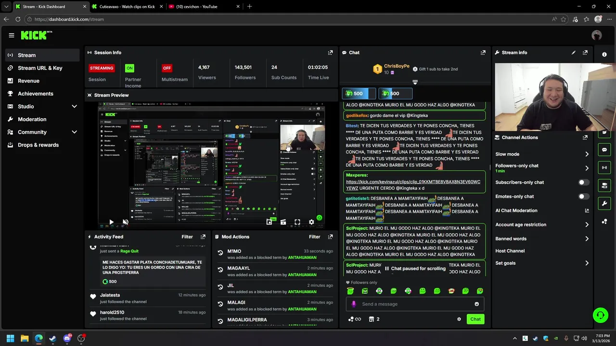
Task: Enter fullscreen in stream preview
Action: pos(297,222)
